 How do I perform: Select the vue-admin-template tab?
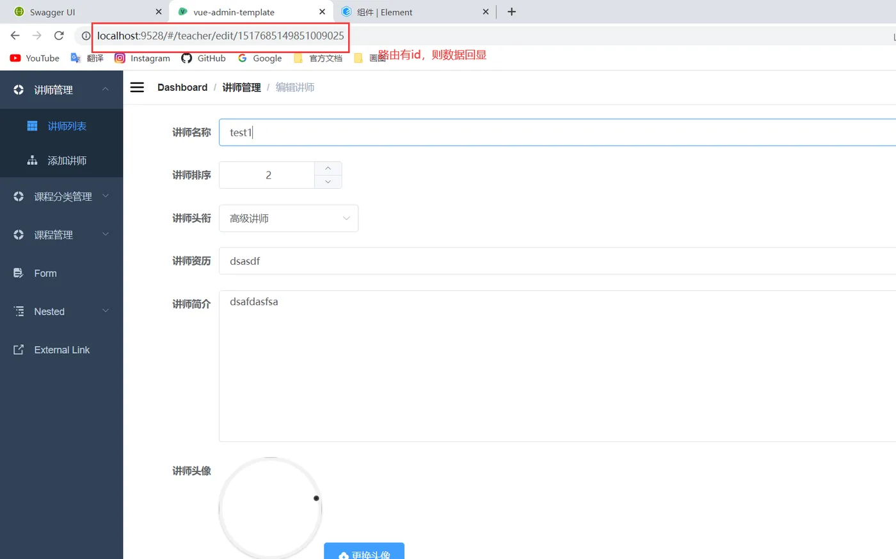coord(251,12)
